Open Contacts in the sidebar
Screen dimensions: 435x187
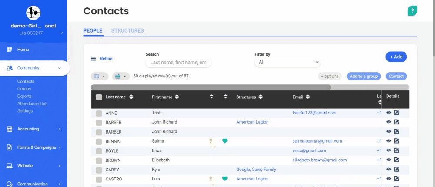[x=26, y=82]
